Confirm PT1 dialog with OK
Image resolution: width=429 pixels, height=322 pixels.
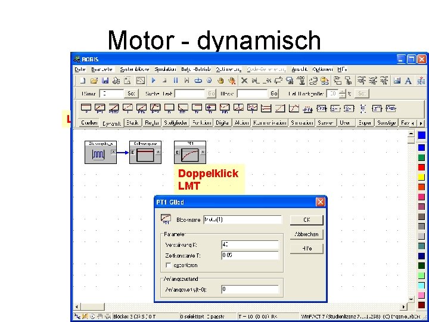[x=307, y=220]
